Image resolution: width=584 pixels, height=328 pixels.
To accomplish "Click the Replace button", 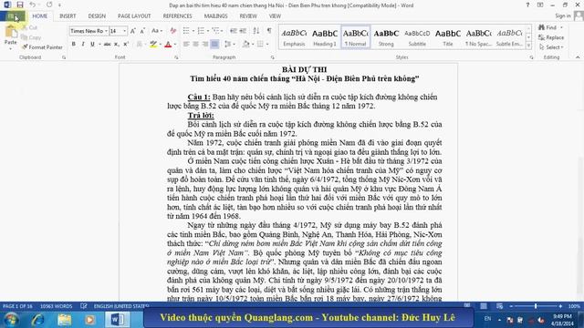I will tap(551, 37).
